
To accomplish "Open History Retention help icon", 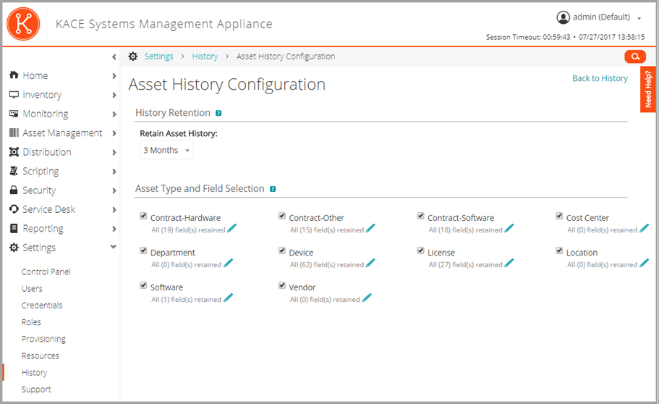I will tap(218, 113).
